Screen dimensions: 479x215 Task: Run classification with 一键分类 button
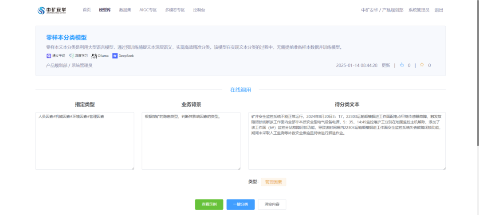pos(240,204)
